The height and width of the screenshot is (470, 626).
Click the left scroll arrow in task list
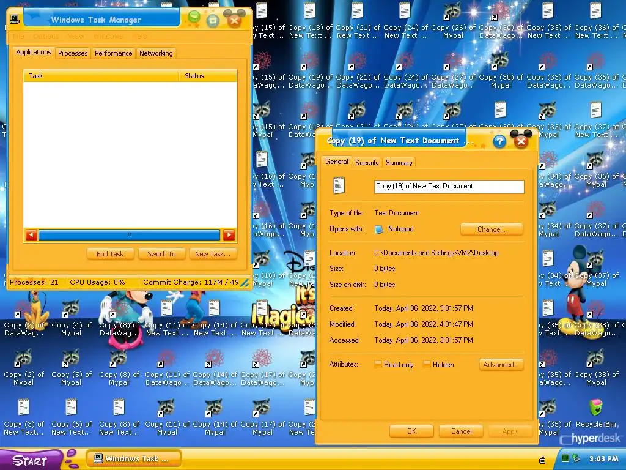[x=31, y=235]
